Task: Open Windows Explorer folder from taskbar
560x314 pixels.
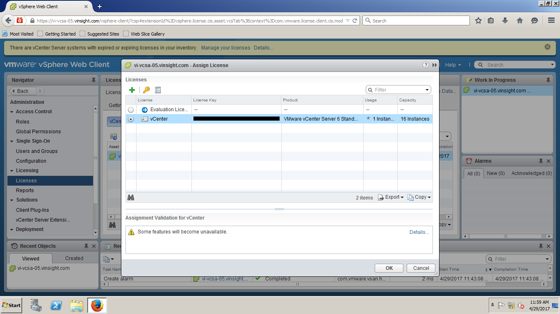Action: [77, 305]
